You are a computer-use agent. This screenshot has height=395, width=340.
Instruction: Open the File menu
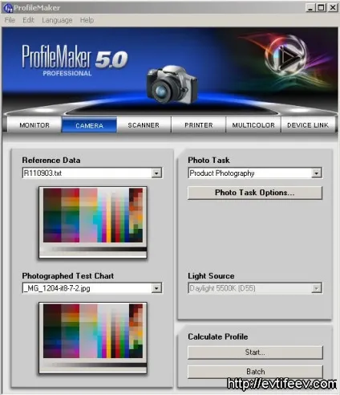(x=10, y=20)
